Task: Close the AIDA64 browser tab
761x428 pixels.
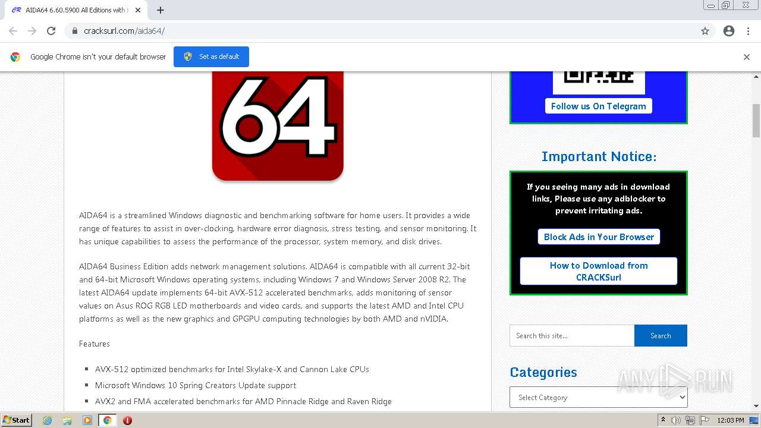Action: click(x=138, y=10)
